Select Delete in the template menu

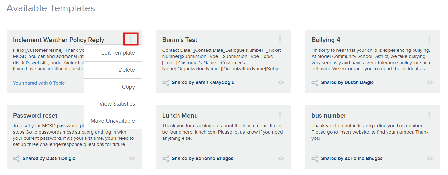coord(127,70)
